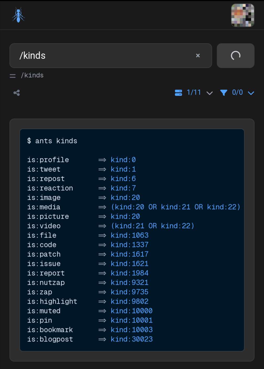264x369 pixels.
Task: Open the kind:0 link
Action: point(123,160)
